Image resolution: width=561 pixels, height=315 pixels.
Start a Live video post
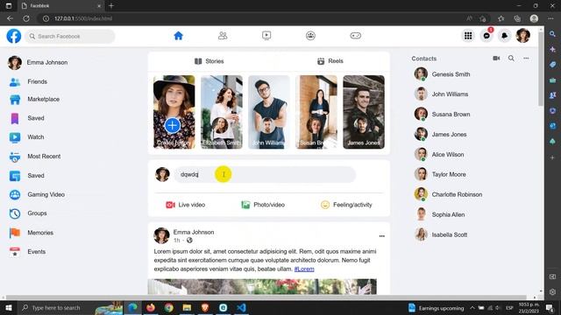[185, 205]
